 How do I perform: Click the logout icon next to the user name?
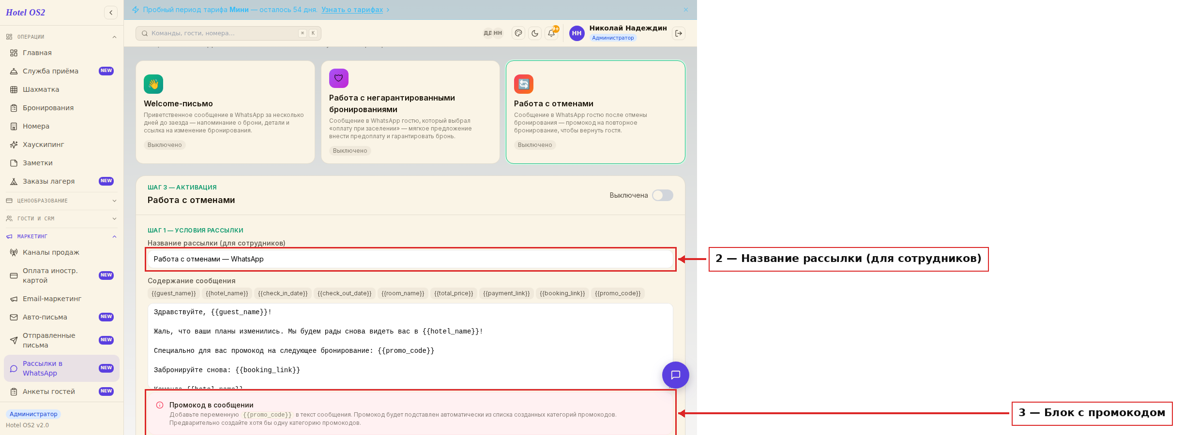pos(679,33)
